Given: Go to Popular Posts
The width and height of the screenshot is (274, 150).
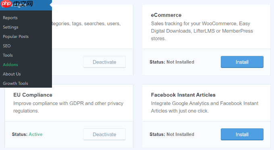Looking at the screenshot, I should point(16,37).
